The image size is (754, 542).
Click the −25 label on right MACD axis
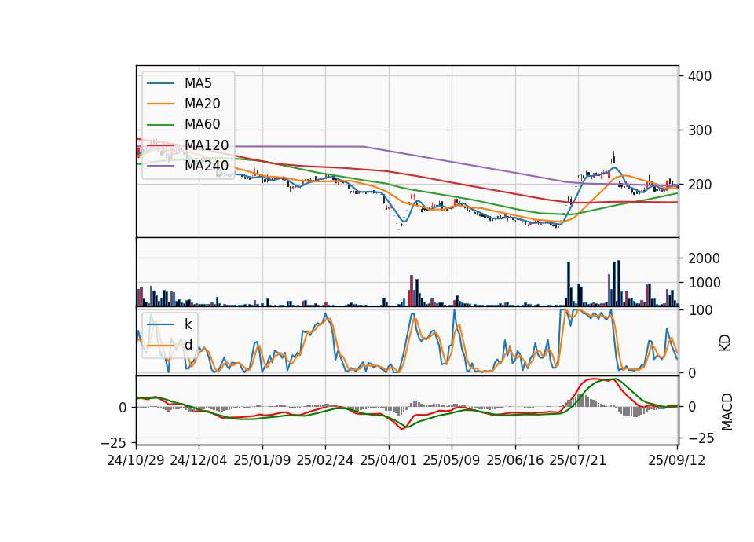pos(701,438)
